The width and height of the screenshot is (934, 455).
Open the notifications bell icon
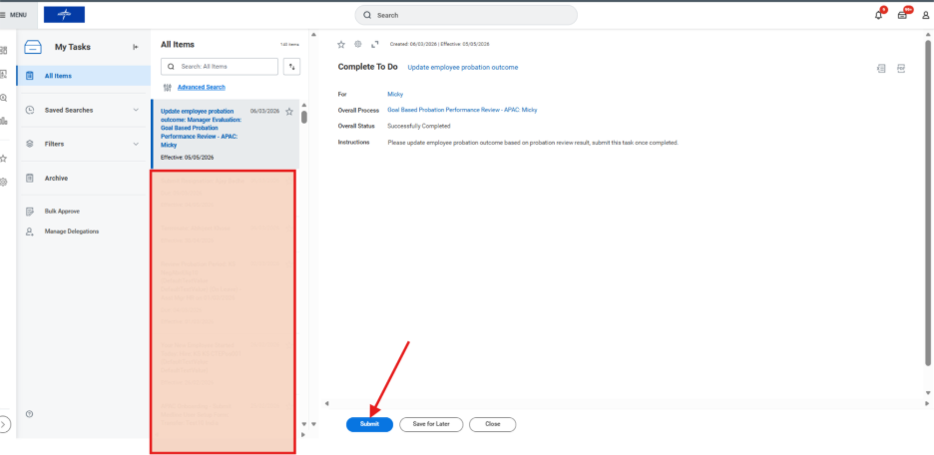[x=879, y=15]
